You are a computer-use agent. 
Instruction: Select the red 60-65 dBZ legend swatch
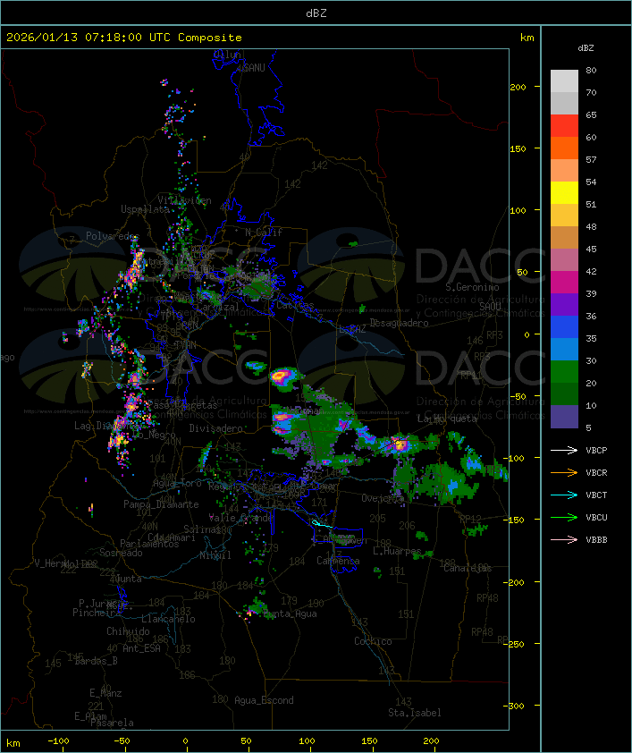pos(564,126)
